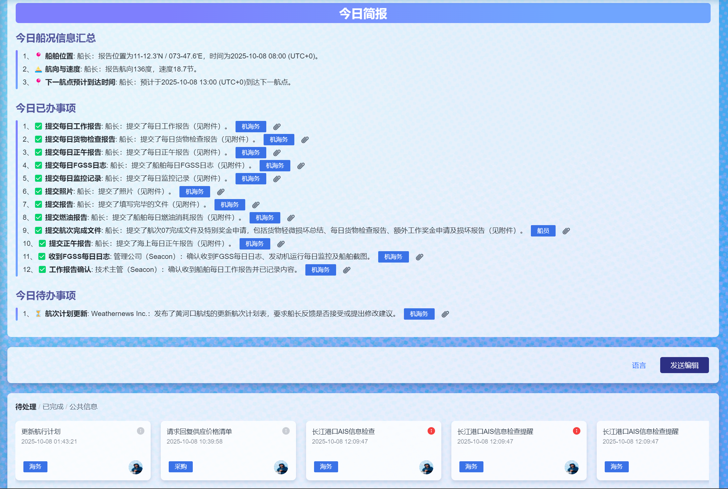Viewport: 728px width, 489px height.
Task: Click gray info icon on 更新航行计划 card
Action: click(x=140, y=431)
